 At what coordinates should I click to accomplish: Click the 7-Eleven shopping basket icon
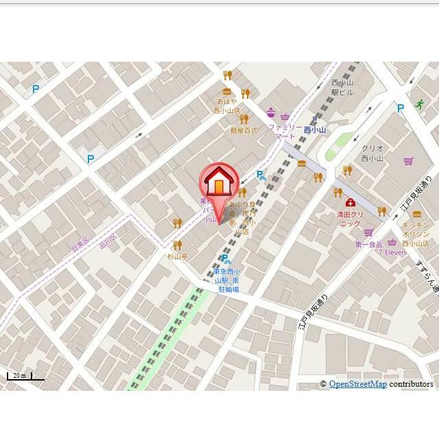pyautogui.click(x=392, y=242)
